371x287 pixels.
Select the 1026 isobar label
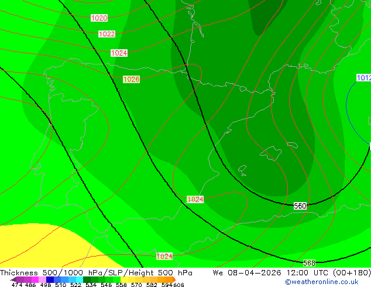click(131, 79)
